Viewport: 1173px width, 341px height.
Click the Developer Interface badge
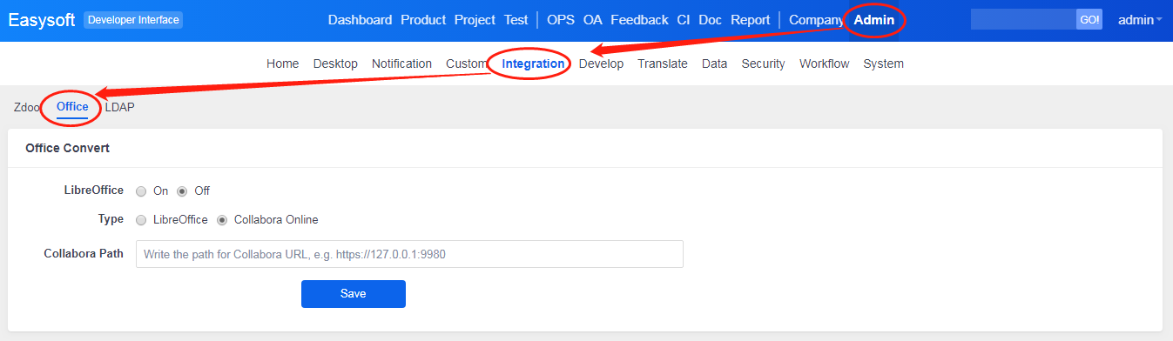(x=133, y=20)
